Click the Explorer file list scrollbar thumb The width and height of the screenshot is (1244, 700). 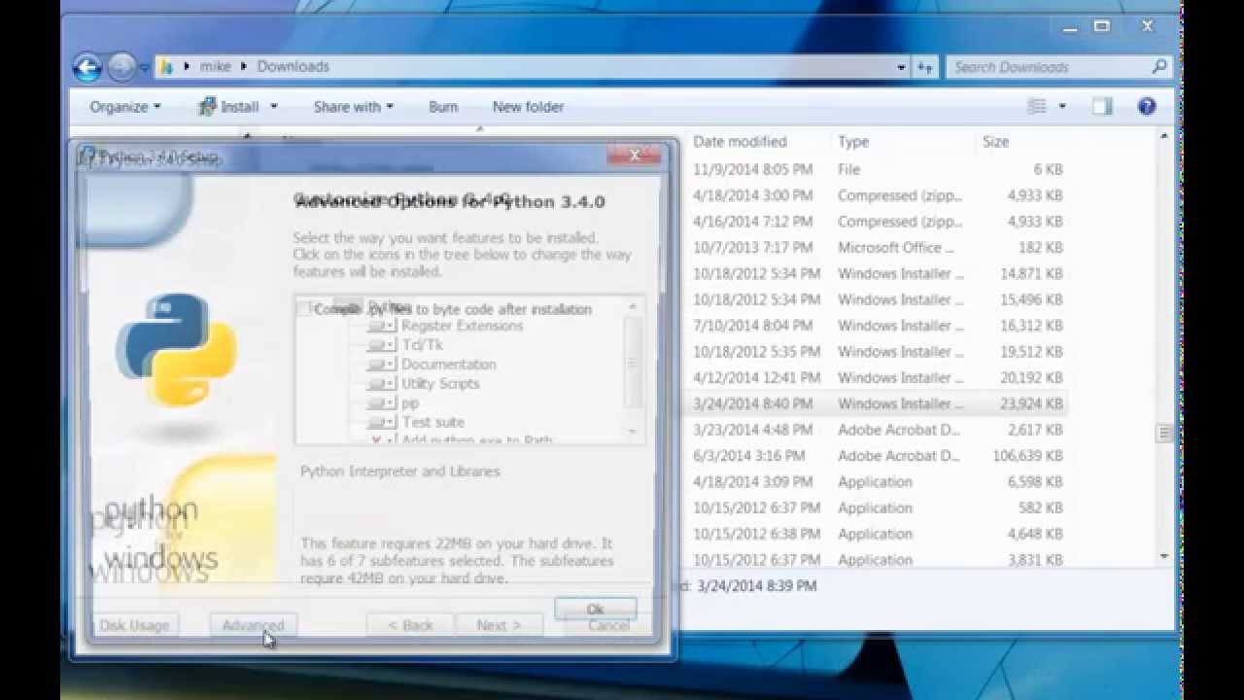1164,434
